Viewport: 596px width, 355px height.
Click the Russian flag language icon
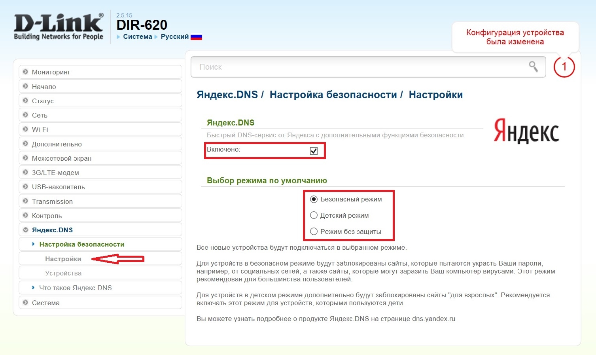[196, 37]
